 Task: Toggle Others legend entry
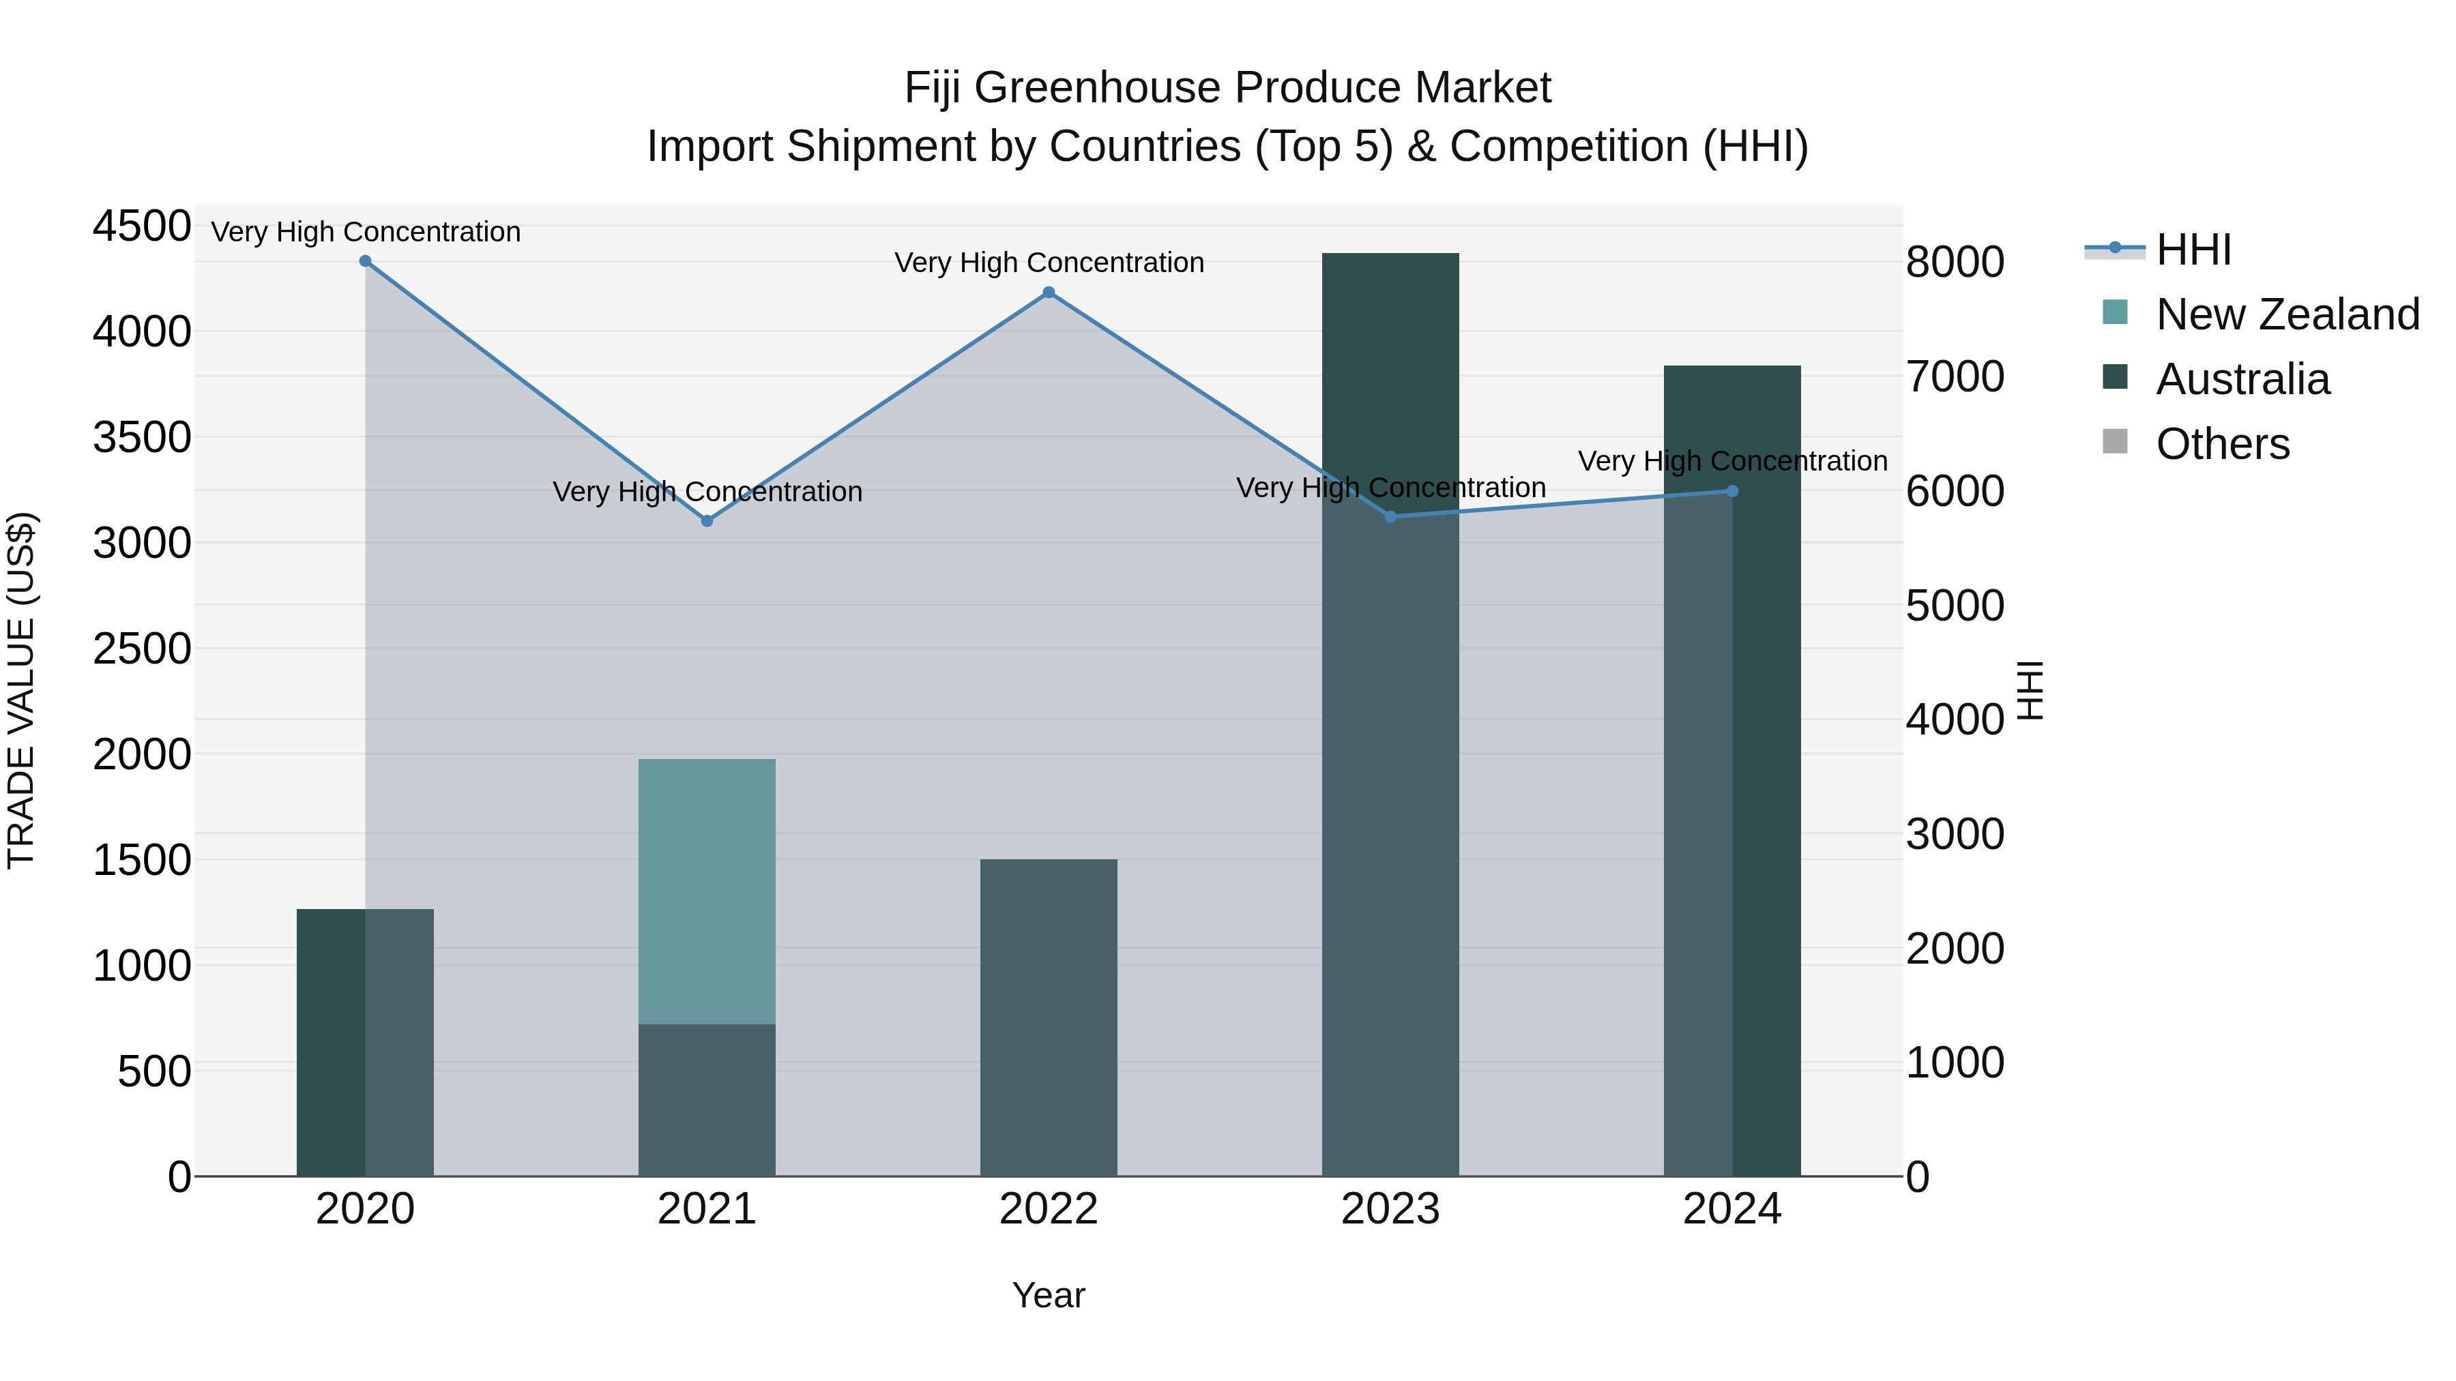(2195, 444)
